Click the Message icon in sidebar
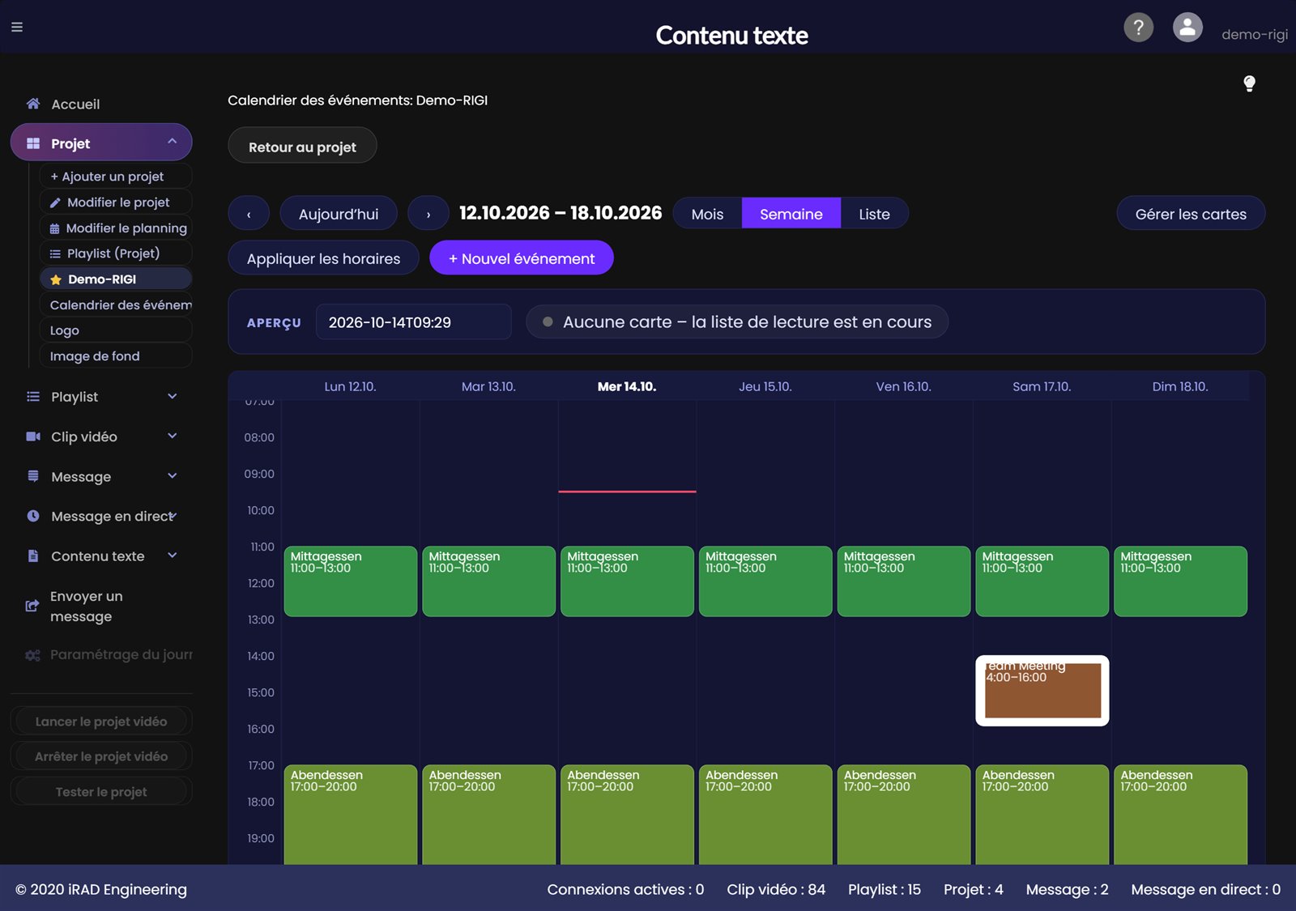The height and width of the screenshot is (911, 1296). click(x=33, y=476)
